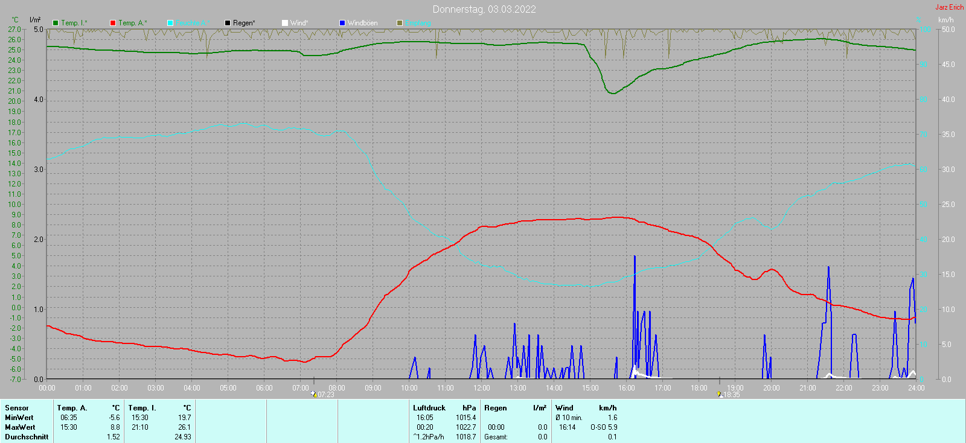Click the 06:00 label on the time axis
Image resolution: width=966 pixels, height=443 pixels.
click(264, 388)
